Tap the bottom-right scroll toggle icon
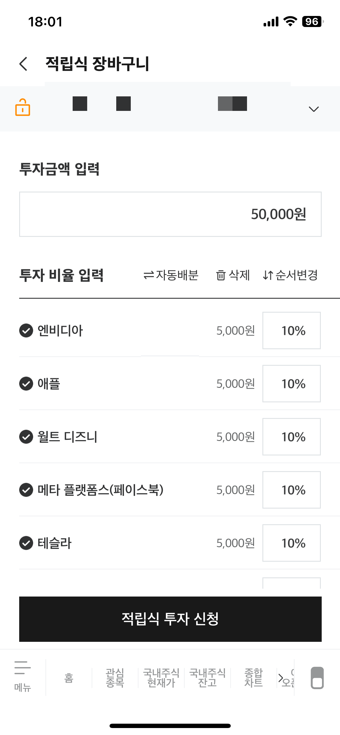Screen dimensions: 340x735 pos(317,678)
